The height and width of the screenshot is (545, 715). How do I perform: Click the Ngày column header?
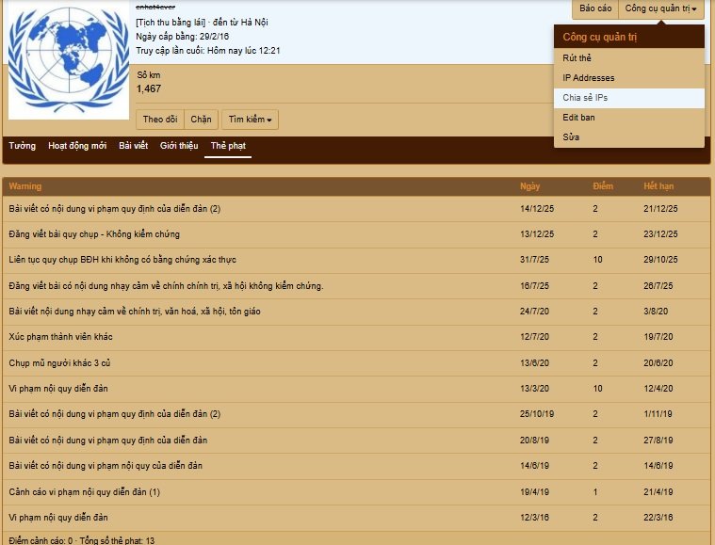(529, 186)
